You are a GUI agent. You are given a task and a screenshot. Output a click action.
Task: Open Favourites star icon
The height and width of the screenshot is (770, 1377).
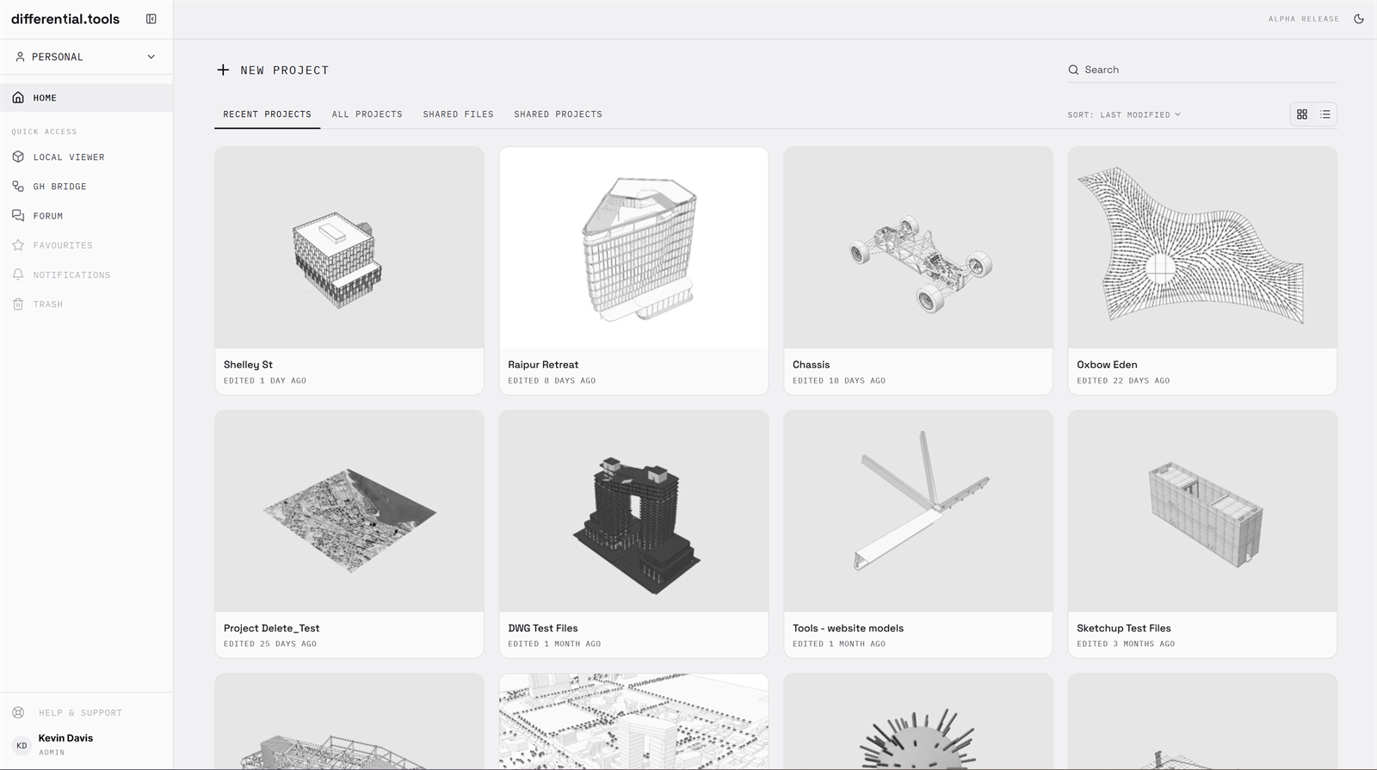(x=18, y=245)
